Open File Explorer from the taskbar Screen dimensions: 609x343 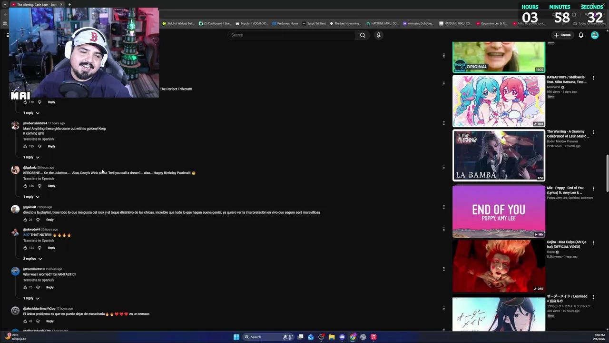coord(332,337)
